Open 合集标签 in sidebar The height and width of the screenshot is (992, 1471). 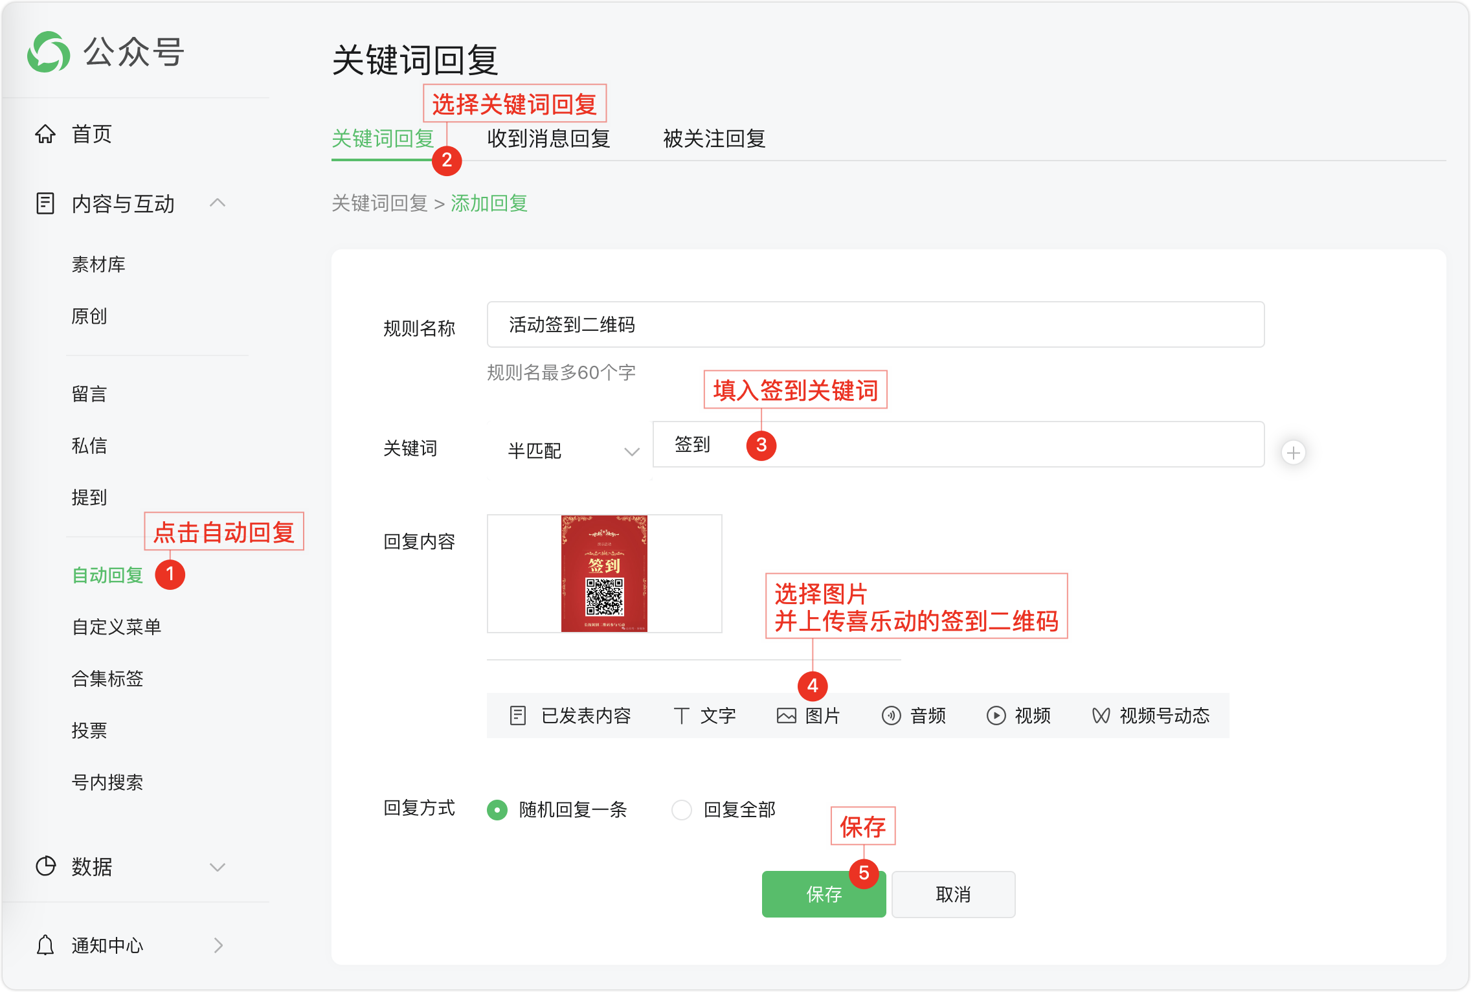click(x=107, y=679)
